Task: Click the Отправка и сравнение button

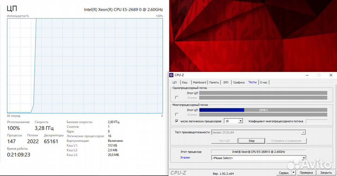Action: coord(286,141)
